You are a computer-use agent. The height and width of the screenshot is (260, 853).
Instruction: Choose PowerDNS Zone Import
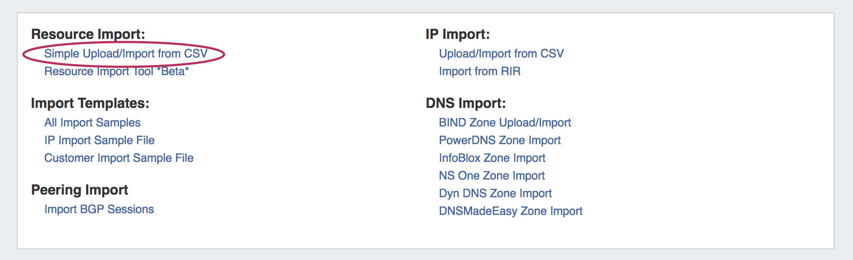click(499, 141)
